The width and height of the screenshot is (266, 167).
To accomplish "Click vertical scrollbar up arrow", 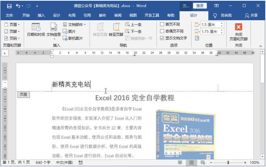I will [262, 51].
